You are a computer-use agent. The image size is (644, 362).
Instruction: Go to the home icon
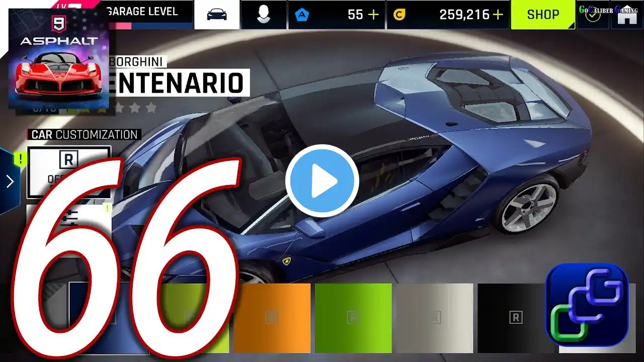point(627,15)
